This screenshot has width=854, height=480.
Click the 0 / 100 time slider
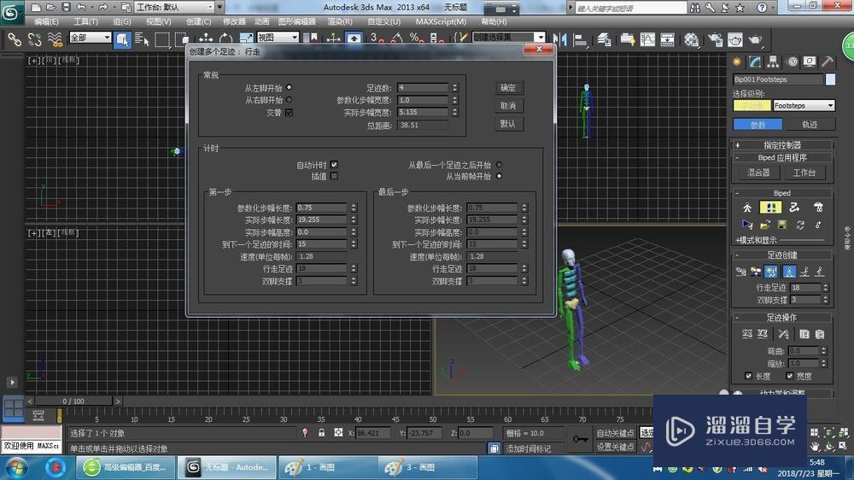tap(73, 401)
